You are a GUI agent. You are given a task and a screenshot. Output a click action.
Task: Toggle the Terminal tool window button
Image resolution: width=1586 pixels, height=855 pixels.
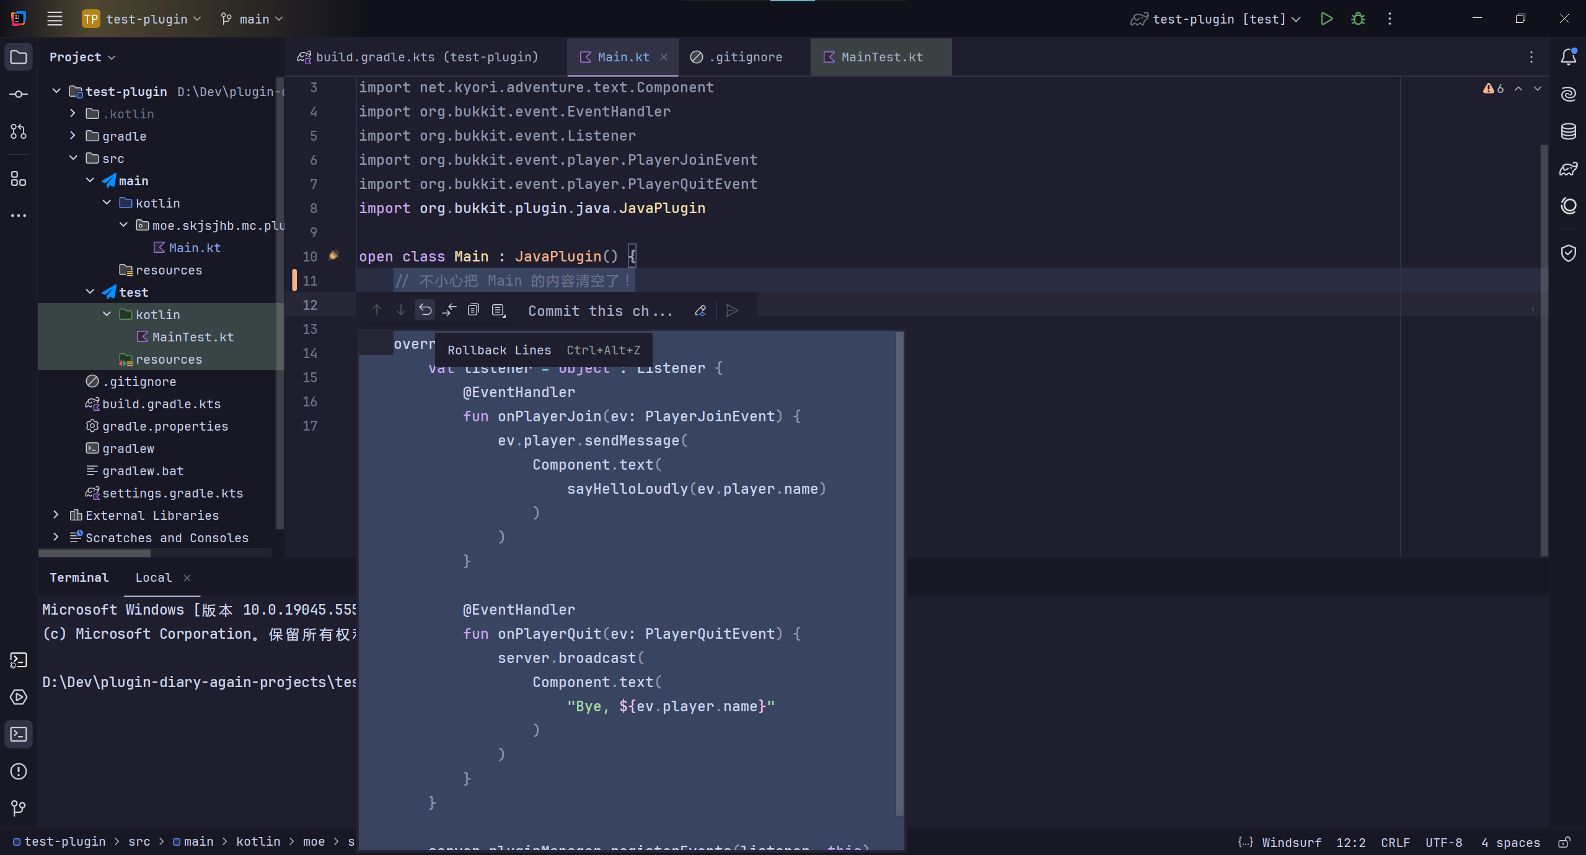click(19, 734)
